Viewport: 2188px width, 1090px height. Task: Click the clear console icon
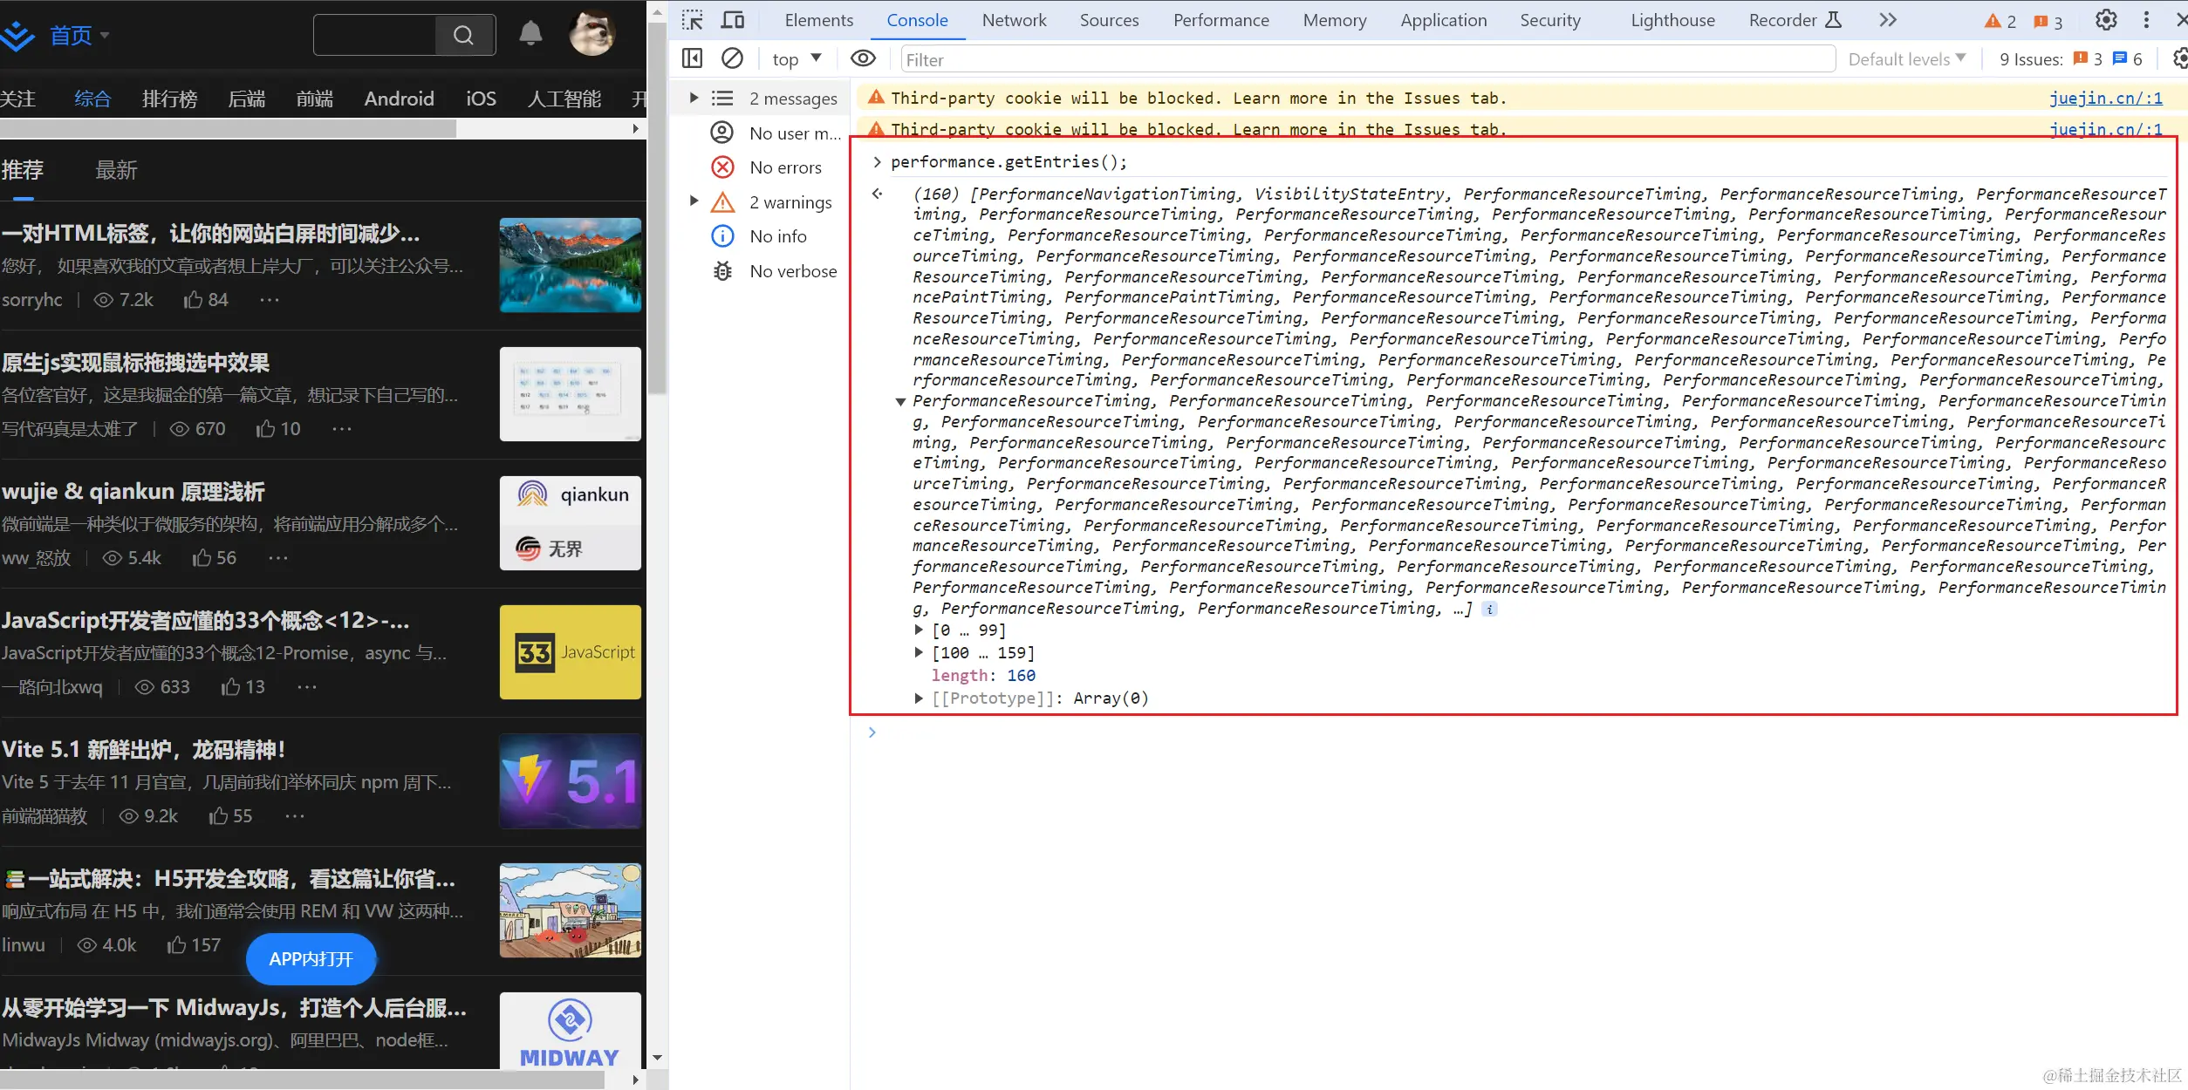[x=732, y=58]
